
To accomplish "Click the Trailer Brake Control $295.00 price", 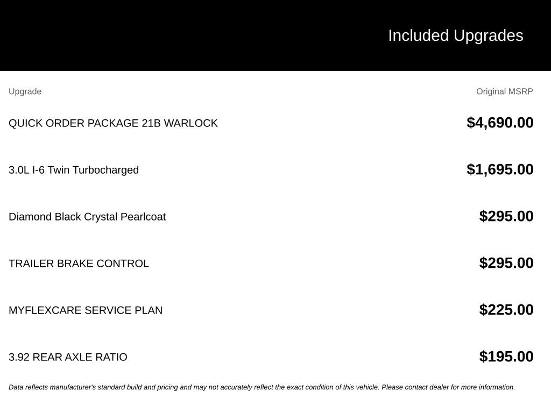I will point(506,262).
